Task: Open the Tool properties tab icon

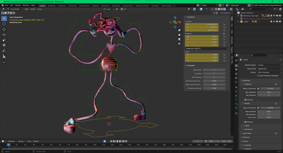Action: (236, 60)
